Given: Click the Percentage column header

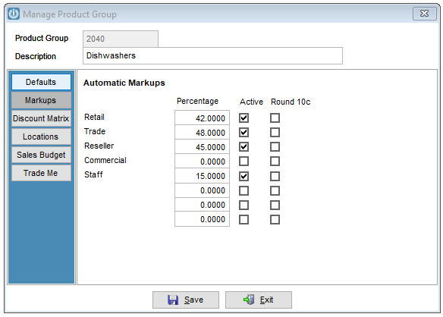Looking at the screenshot, I should [x=197, y=101].
